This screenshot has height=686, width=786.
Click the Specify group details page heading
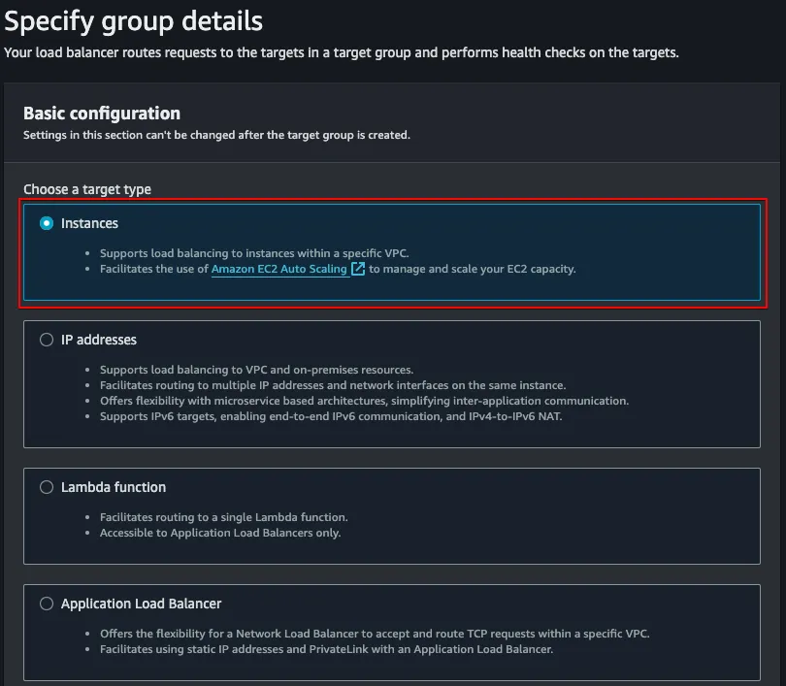(x=133, y=19)
